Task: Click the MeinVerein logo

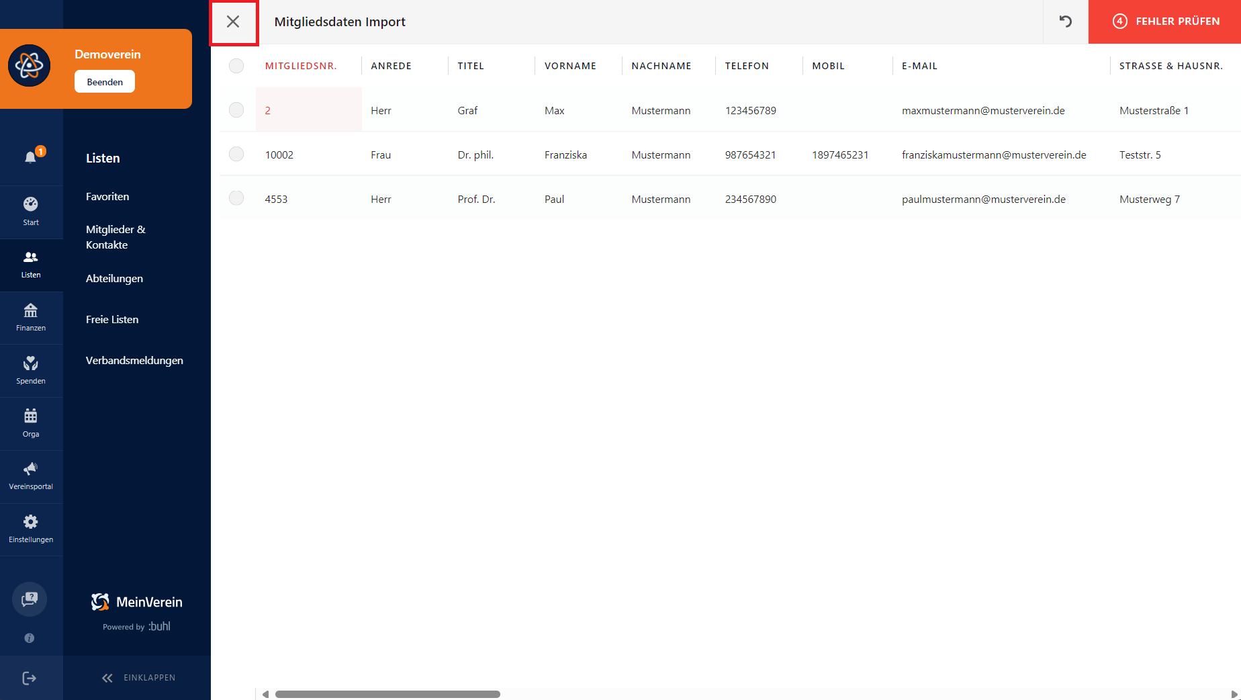Action: 137,602
